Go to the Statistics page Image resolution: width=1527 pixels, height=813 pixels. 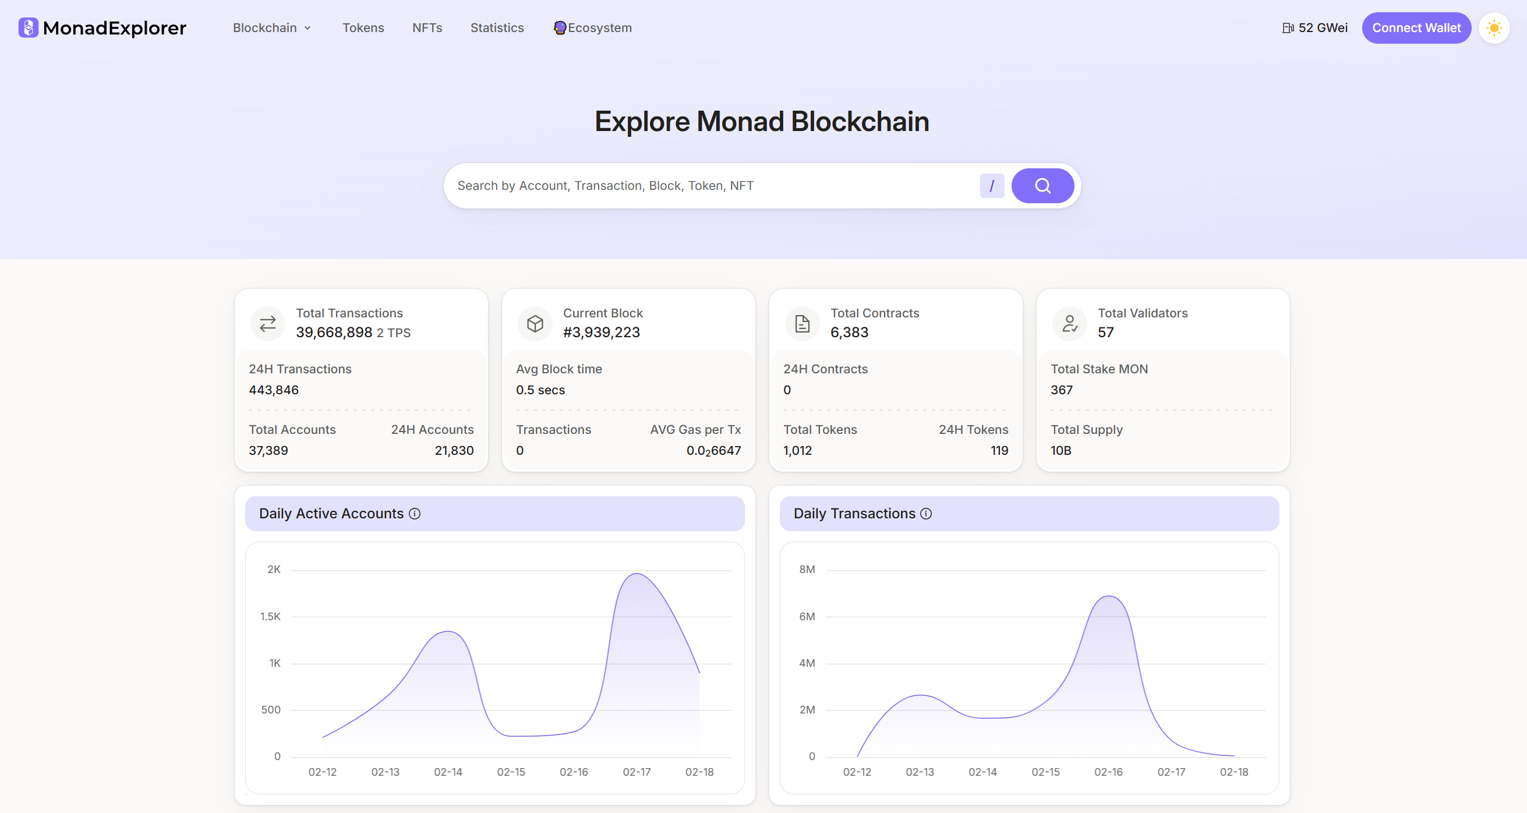pyautogui.click(x=497, y=28)
